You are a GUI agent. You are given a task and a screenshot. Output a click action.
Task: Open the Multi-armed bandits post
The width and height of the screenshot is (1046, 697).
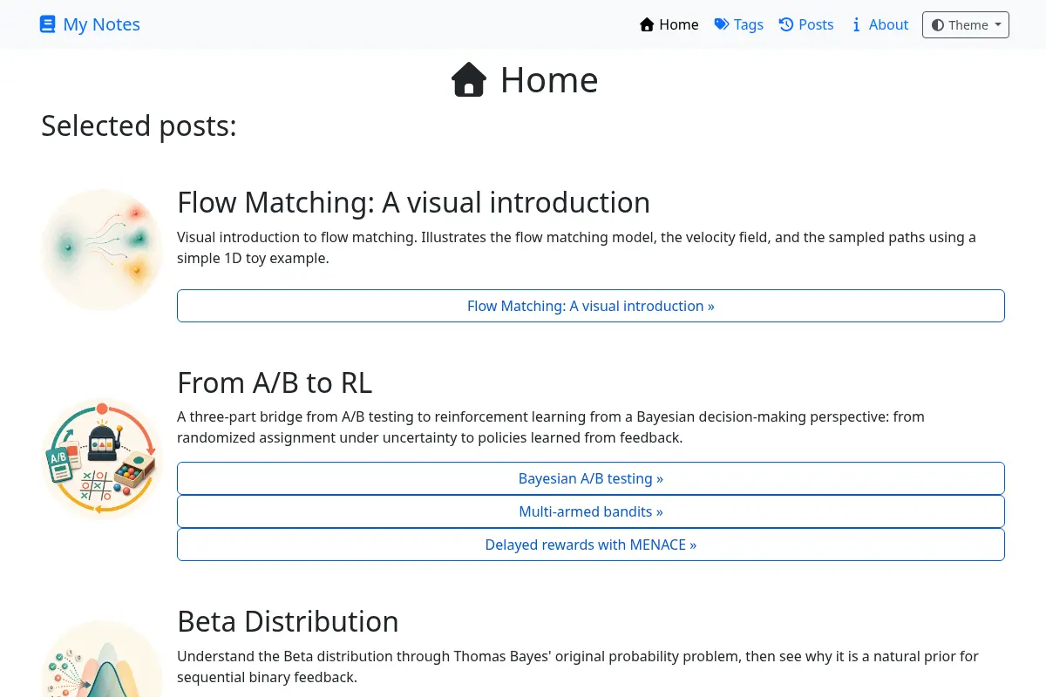(591, 511)
